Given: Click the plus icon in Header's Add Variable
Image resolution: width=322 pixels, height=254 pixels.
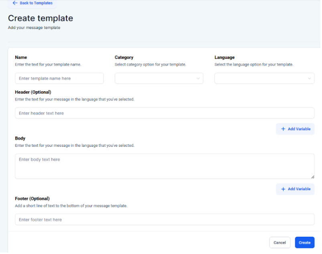Looking at the screenshot, I should click(283, 129).
